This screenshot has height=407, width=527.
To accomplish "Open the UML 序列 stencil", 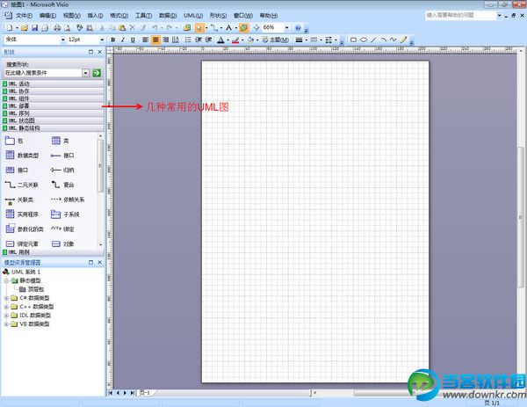I will tap(53, 113).
